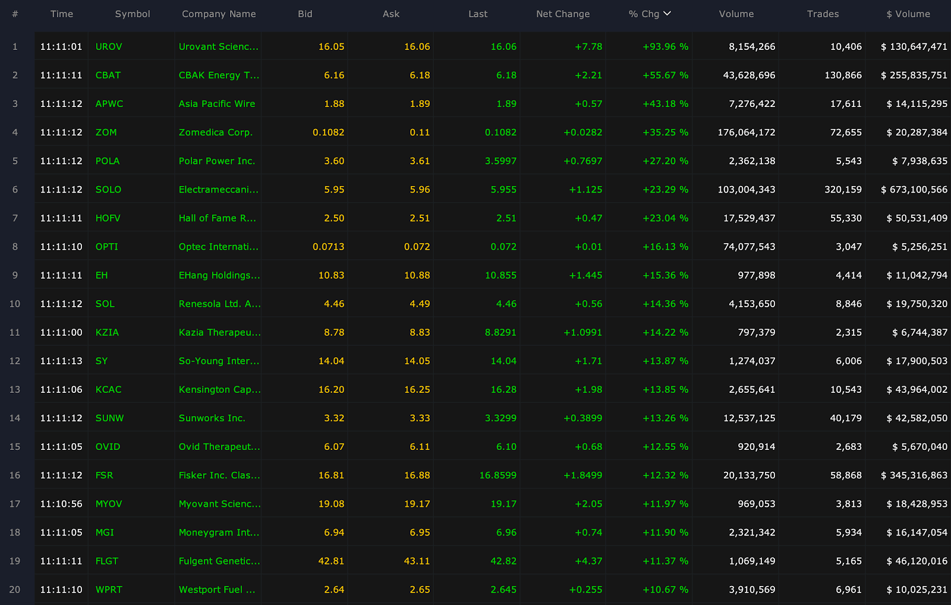Select the EH symbol

(x=102, y=275)
